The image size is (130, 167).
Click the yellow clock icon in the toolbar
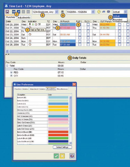click(x=99, y=12)
